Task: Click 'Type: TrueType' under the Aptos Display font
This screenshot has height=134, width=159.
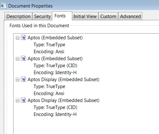Action: click(x=49, y=87)
